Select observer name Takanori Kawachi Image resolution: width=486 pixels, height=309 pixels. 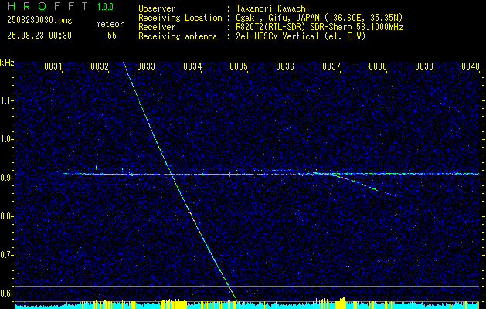[x=273, y=8]
